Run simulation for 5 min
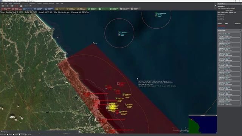The height and width of the screenshot is (136, 242). 22,134
